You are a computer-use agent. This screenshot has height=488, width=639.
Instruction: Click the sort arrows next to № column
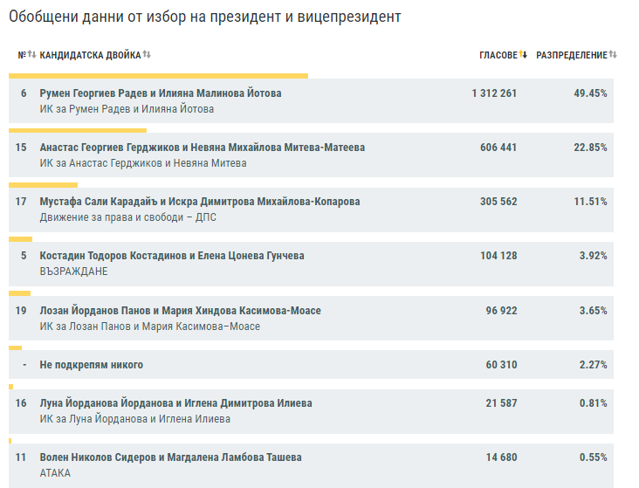[31, 56]
